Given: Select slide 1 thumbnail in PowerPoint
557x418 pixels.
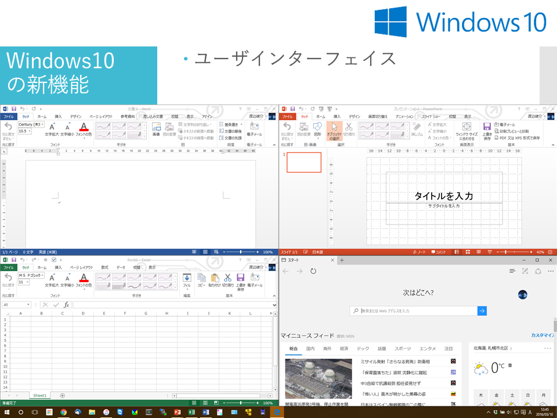Looking at the screenshot, I should (x=304, y=163).
